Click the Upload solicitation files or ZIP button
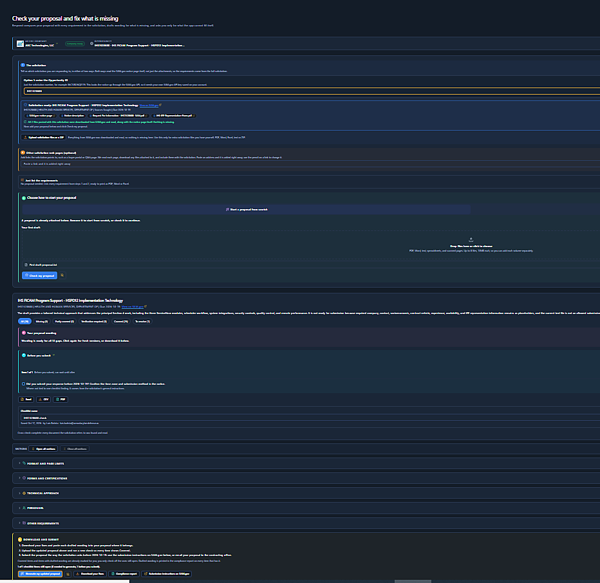The image size is (600, 583). [x=44, y=137]
